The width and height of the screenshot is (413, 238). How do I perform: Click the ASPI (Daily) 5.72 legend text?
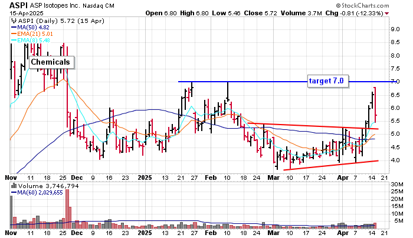(x=61, y=21)
